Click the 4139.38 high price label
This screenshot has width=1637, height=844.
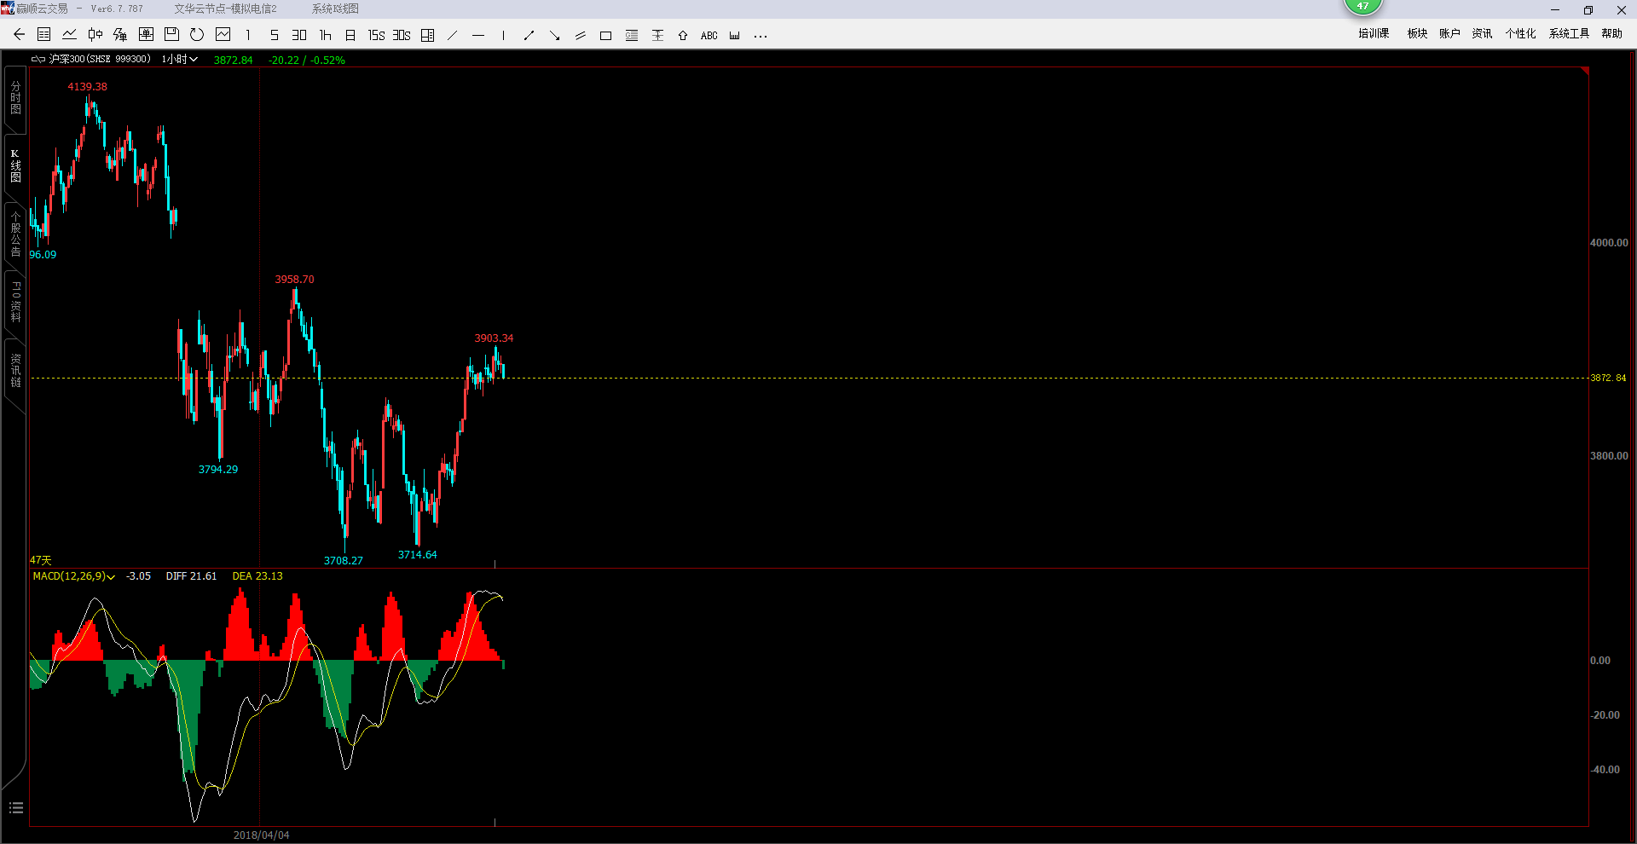click(x=88, y=87)
